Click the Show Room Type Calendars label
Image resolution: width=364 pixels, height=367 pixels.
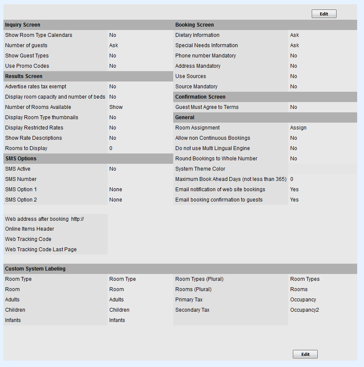click(39, 35)
